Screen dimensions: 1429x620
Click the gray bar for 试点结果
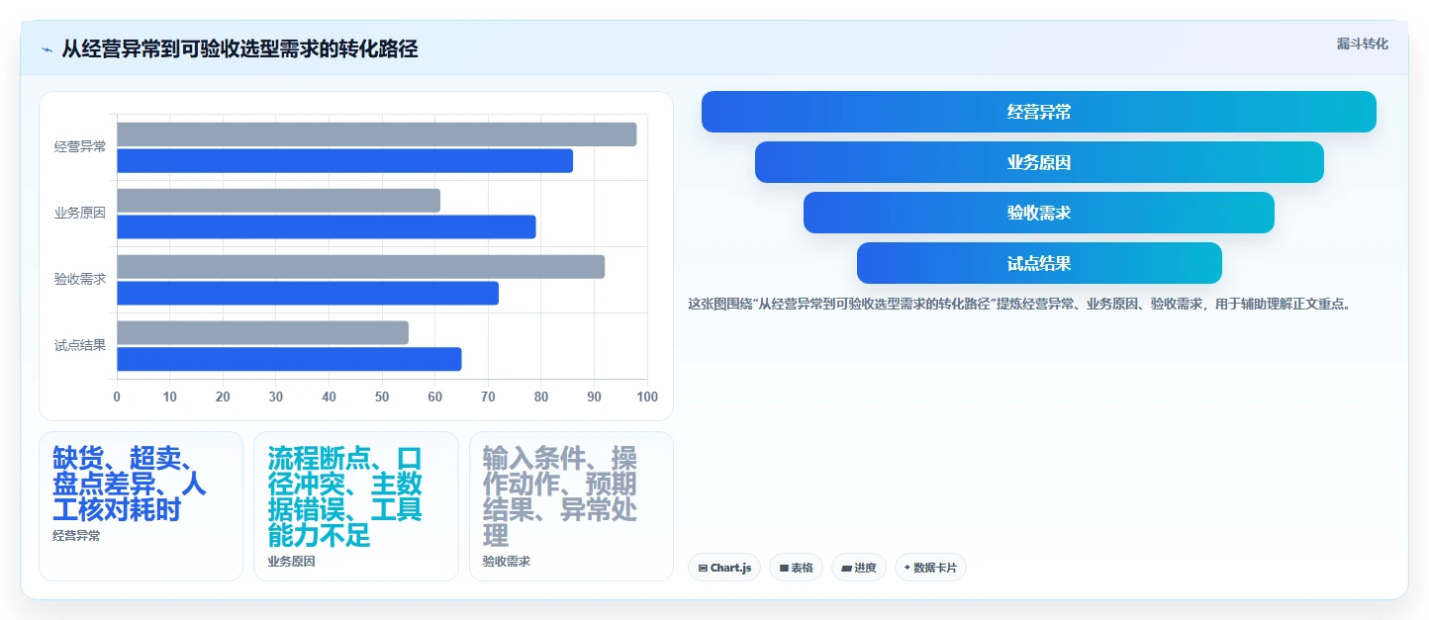263,333
